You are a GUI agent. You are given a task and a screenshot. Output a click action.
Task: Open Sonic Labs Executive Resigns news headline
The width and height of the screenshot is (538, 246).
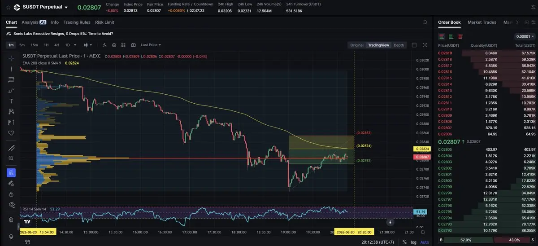[x=63, y=34]
